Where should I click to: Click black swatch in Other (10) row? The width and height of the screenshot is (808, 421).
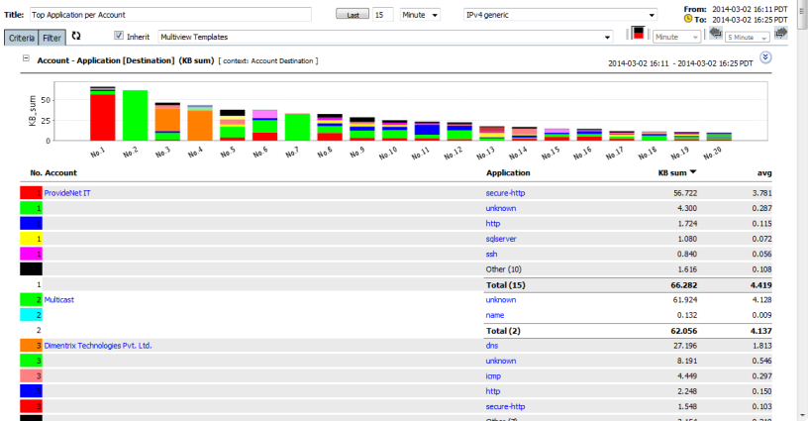tap(31, 269)
